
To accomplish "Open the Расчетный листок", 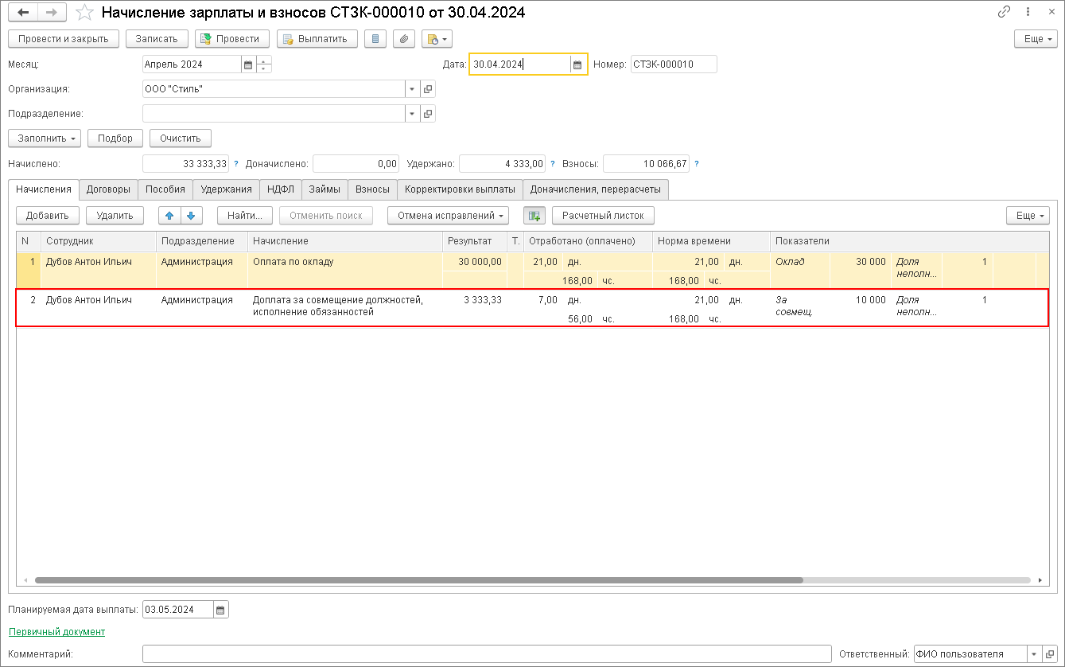I will click(603, 215).
